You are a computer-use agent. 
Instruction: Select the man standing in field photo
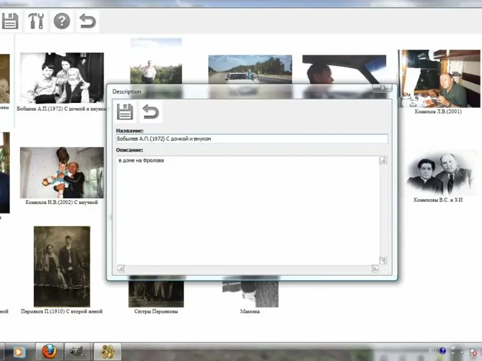[156, 61]
